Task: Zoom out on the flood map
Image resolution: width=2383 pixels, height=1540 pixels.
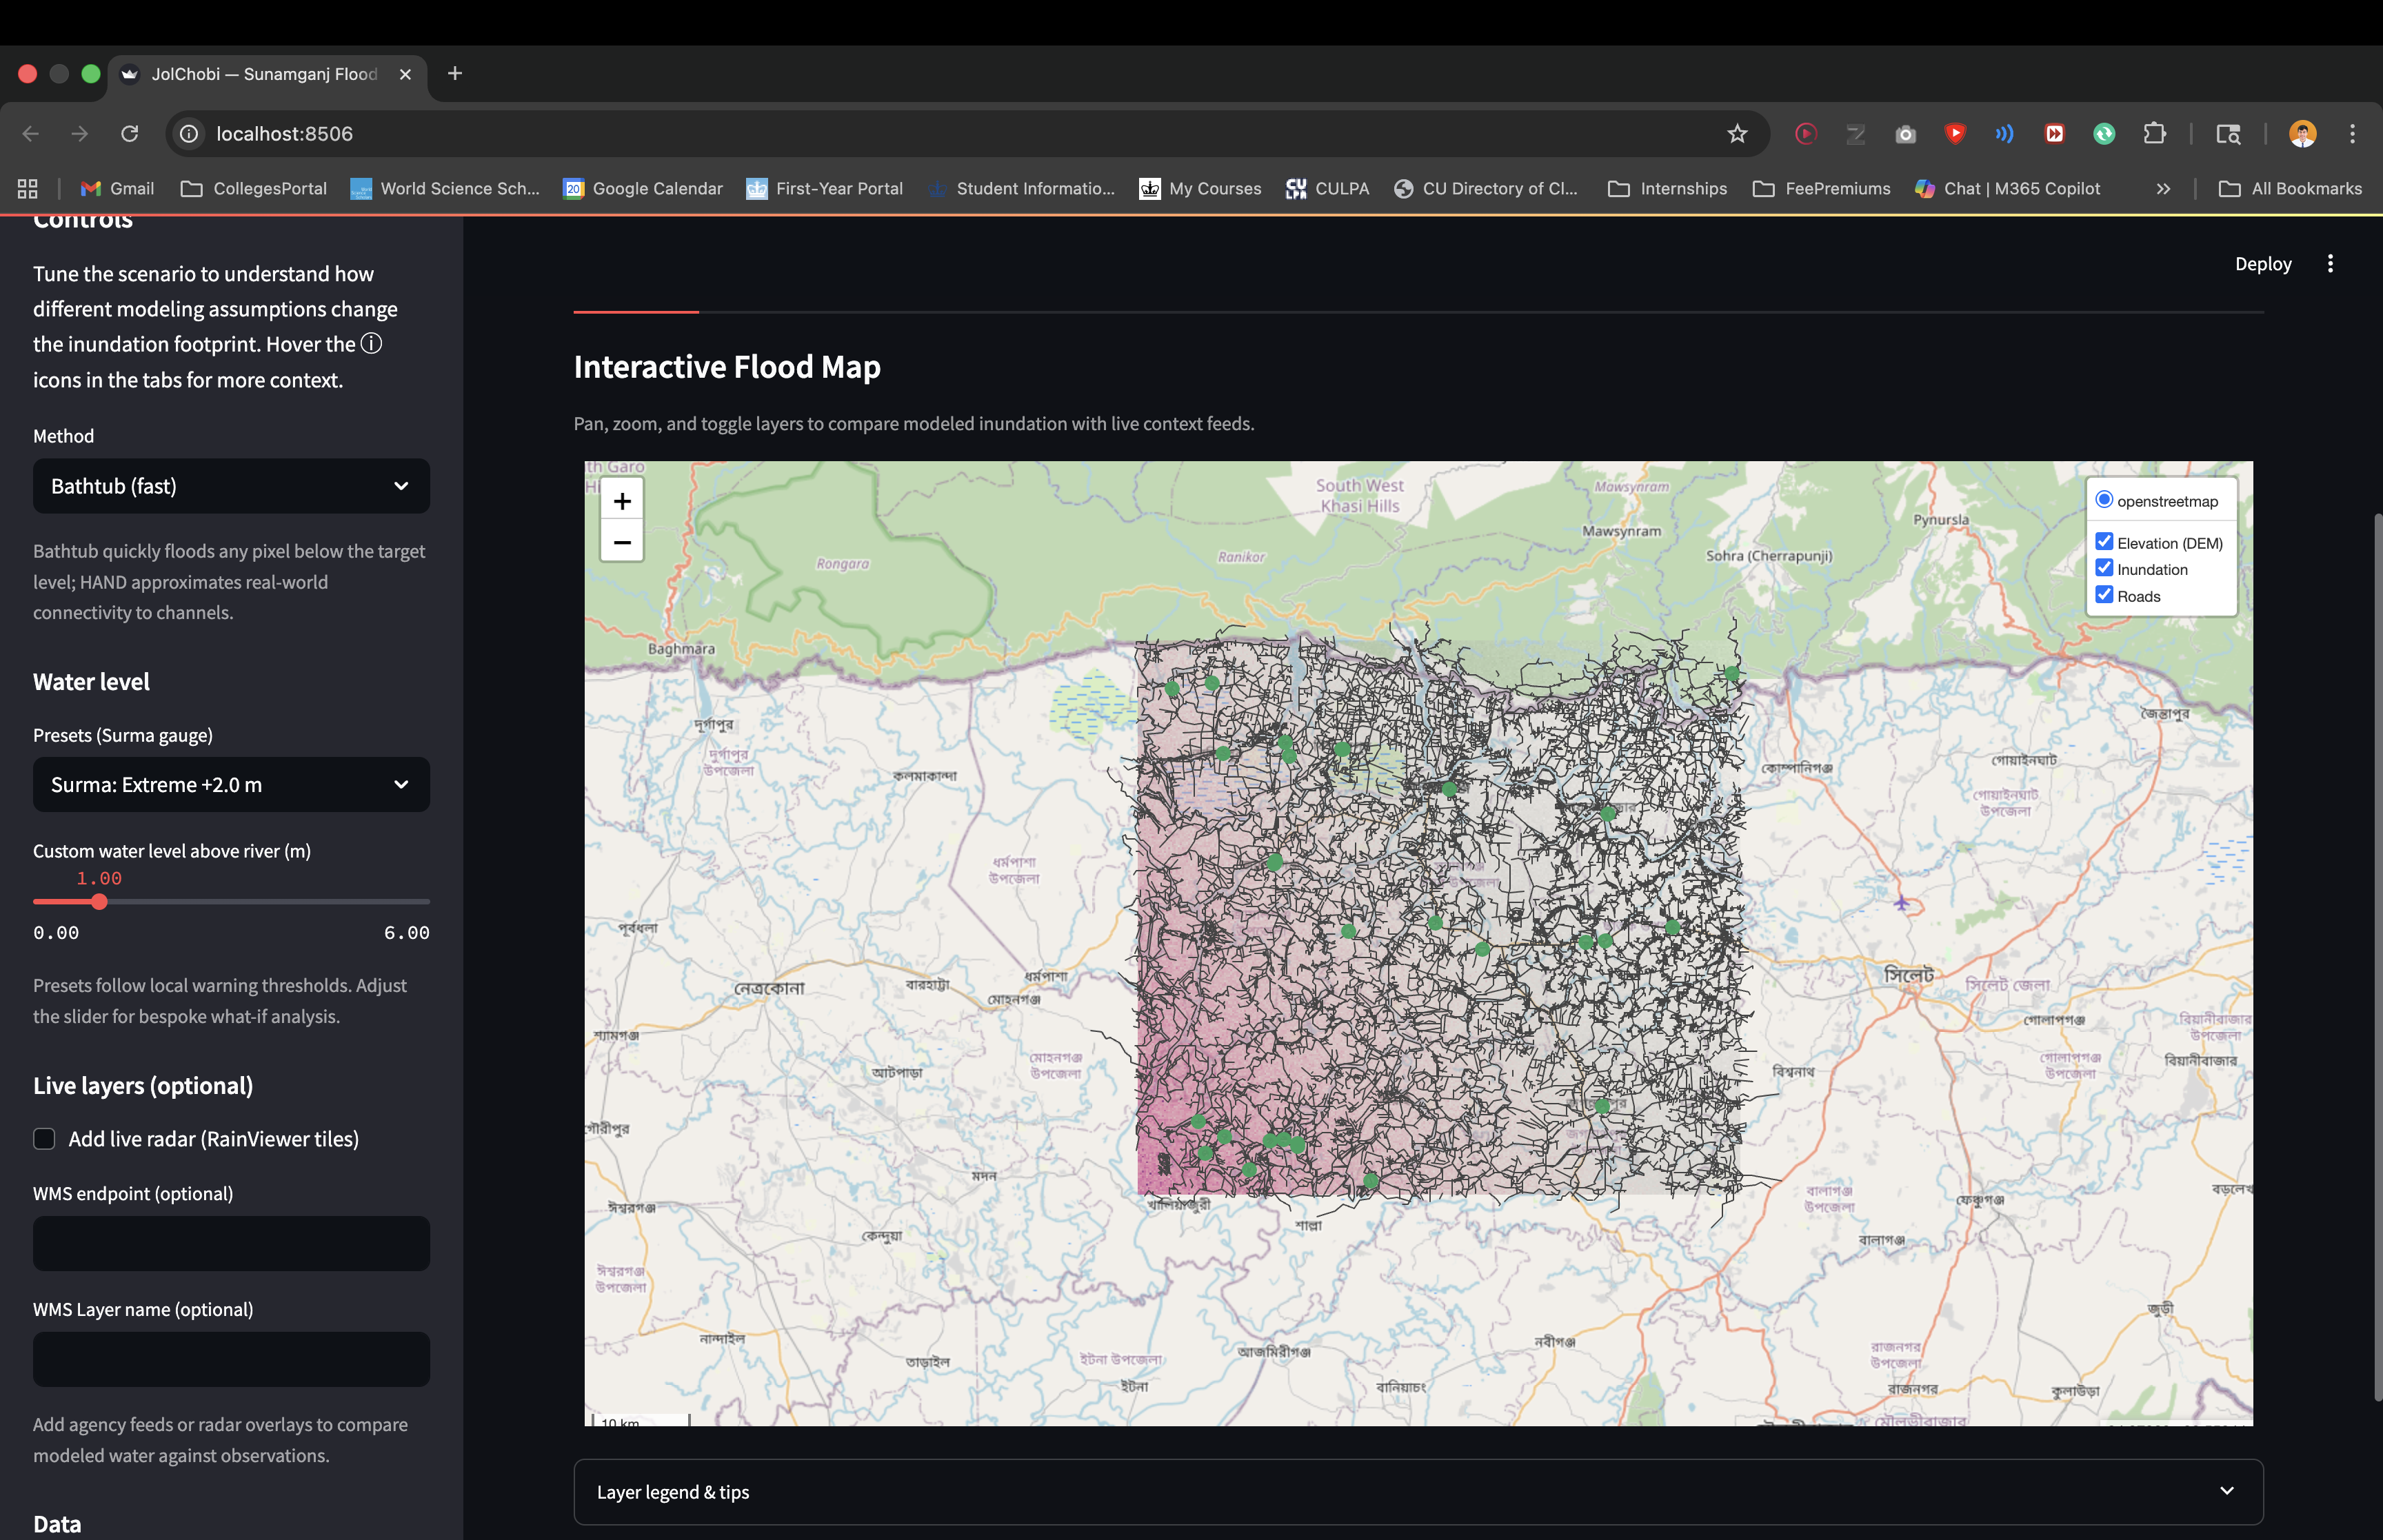Action: tap(622, 542)
